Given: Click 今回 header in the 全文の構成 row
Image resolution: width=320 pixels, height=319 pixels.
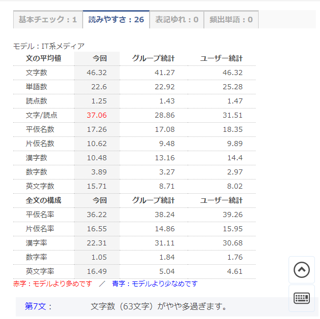Looking at the screenshot, I should click(x=99, y=200).
